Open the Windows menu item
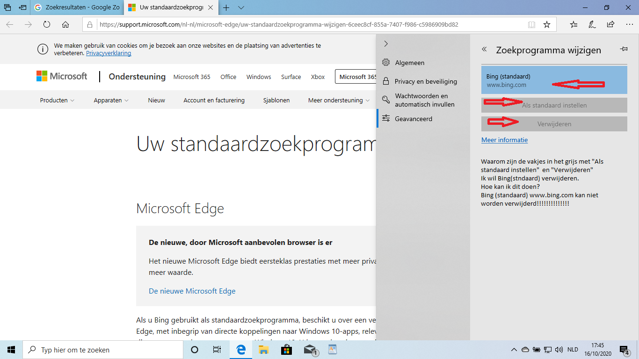The width and height of the screenshot is (639, 359). (259, 77)
